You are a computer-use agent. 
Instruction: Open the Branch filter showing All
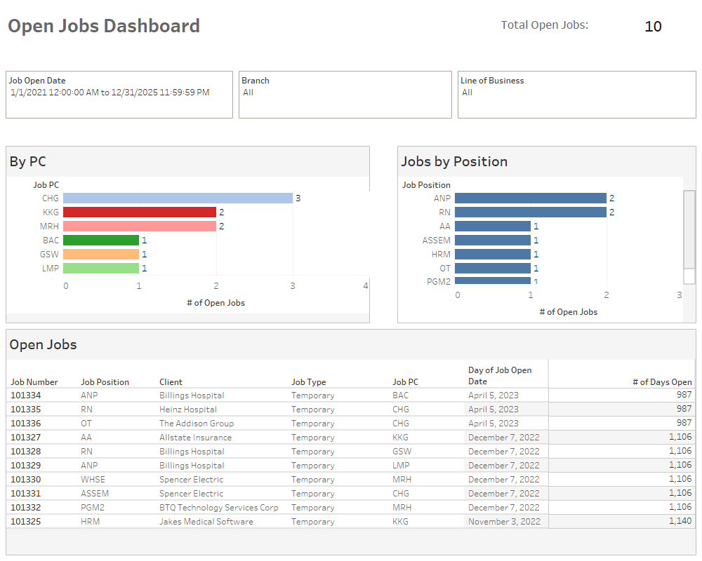pos(344,95)
